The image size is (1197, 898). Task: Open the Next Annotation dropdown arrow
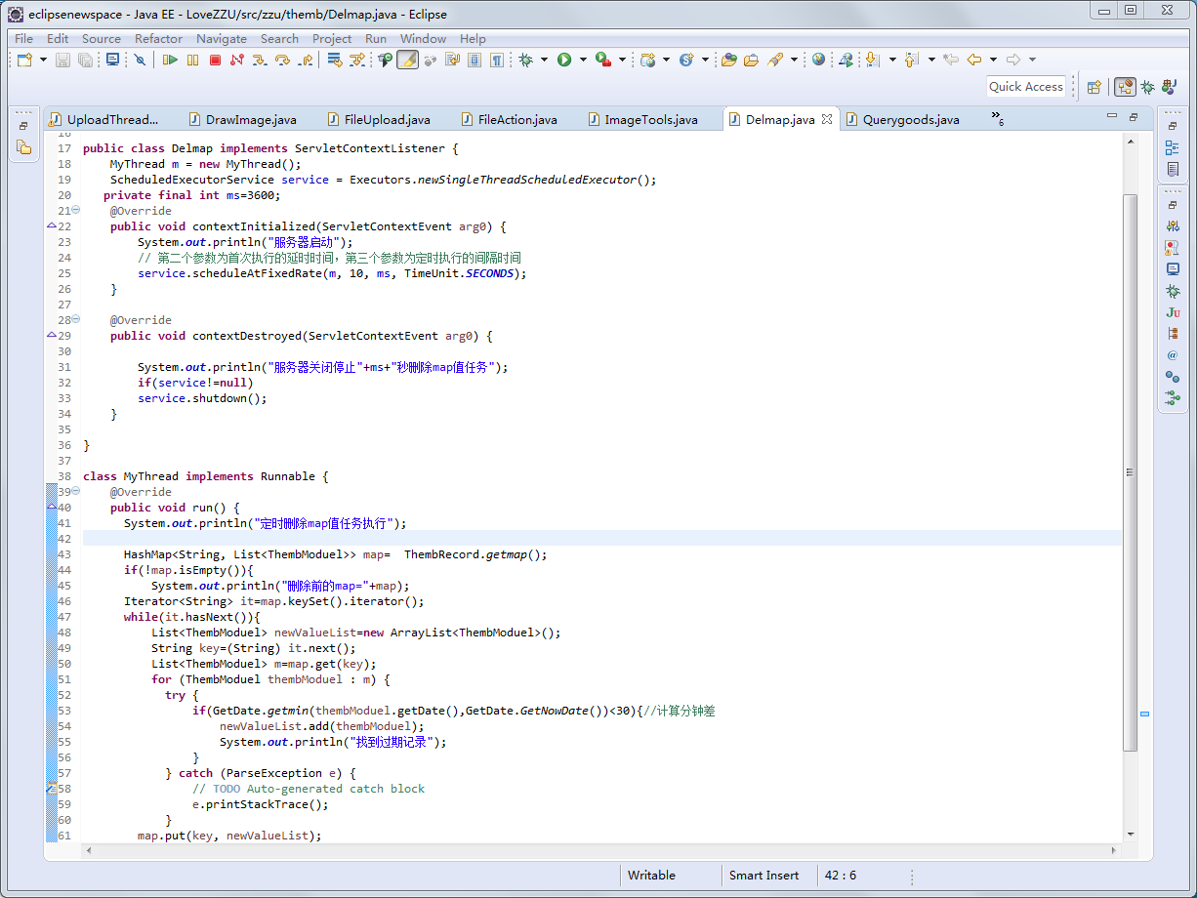click(x=892, y=61)
